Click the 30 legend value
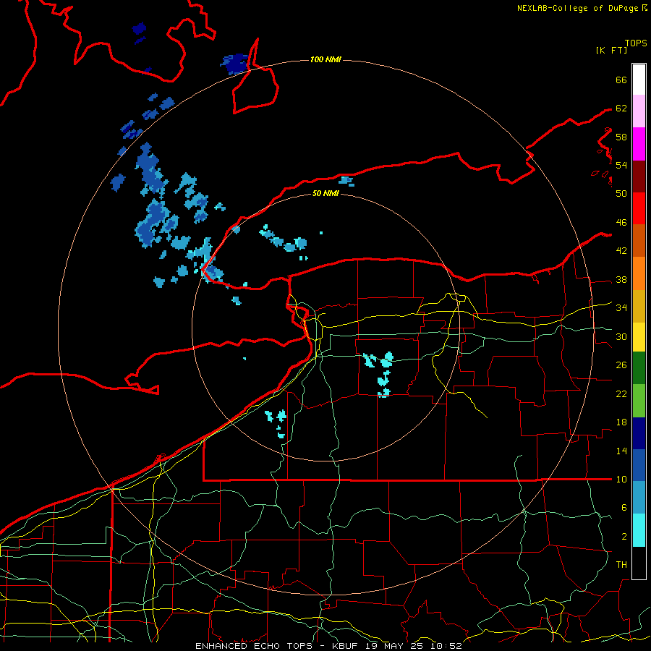The height and width of the screenshot is (651, 651). [x=621, y=336]
